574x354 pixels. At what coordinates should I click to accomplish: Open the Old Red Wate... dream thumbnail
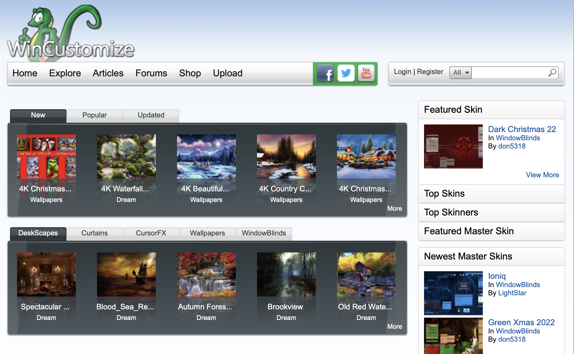[x=366, y=274]
